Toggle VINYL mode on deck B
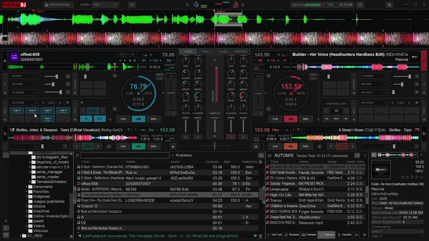 (x=313, y=75)
